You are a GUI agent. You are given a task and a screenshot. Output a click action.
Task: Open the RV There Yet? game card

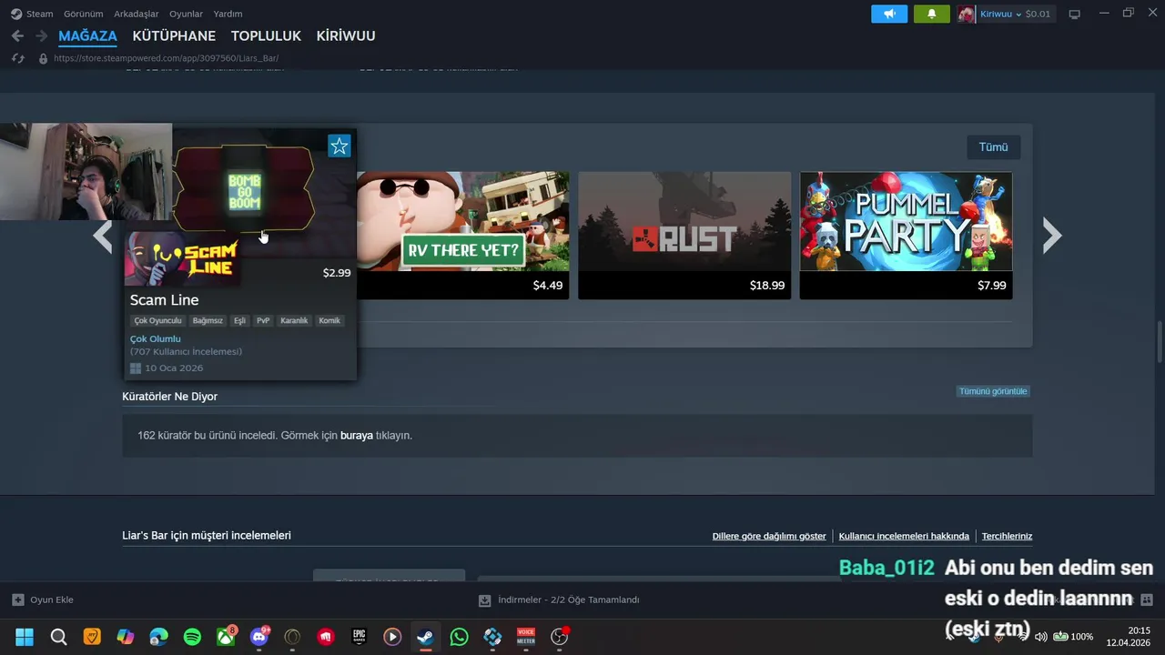[462, 235]
